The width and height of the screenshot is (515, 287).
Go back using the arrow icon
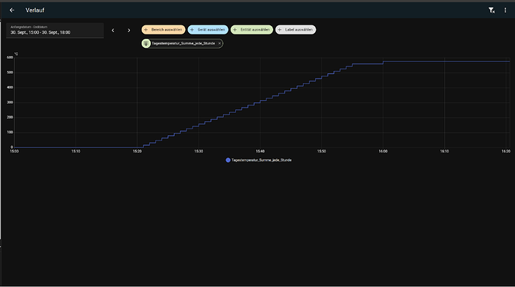(12, 10)
